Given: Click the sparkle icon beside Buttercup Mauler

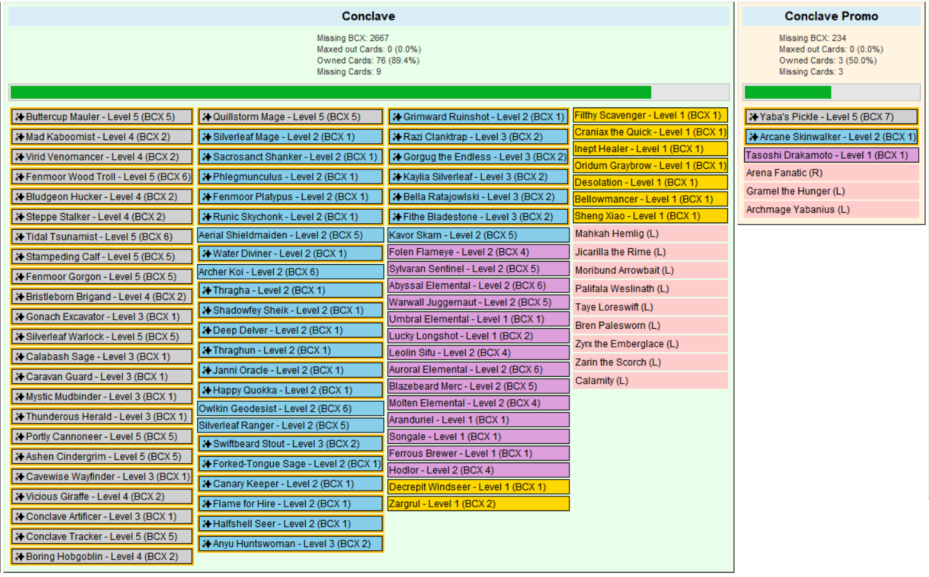Looking at the screenshot, I should click(x=20, y=117).
